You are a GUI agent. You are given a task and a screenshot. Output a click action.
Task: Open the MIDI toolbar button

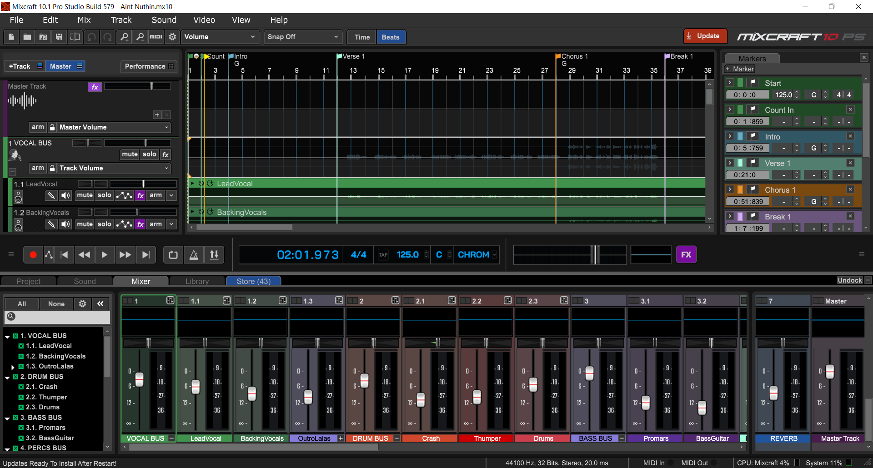(x=156, y=37)
